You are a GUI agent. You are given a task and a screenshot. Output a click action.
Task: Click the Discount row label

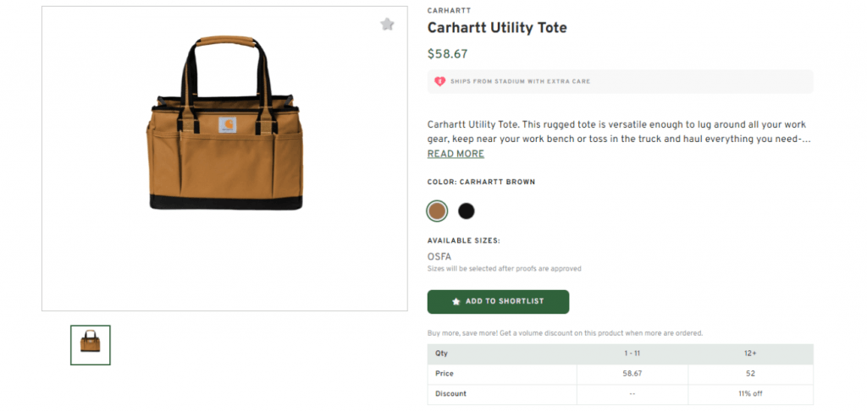pos(450,394)
